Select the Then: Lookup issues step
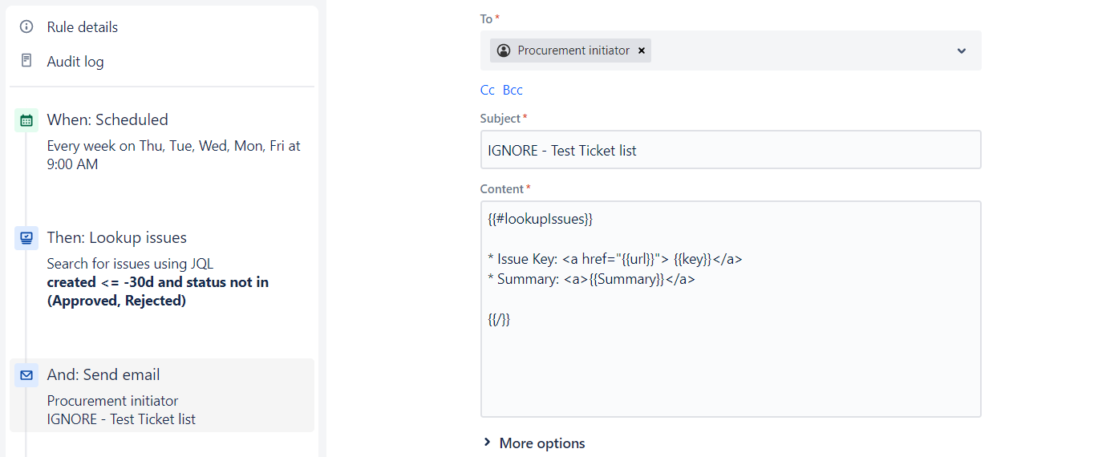The image size is (1106, 457). [162, 269]
